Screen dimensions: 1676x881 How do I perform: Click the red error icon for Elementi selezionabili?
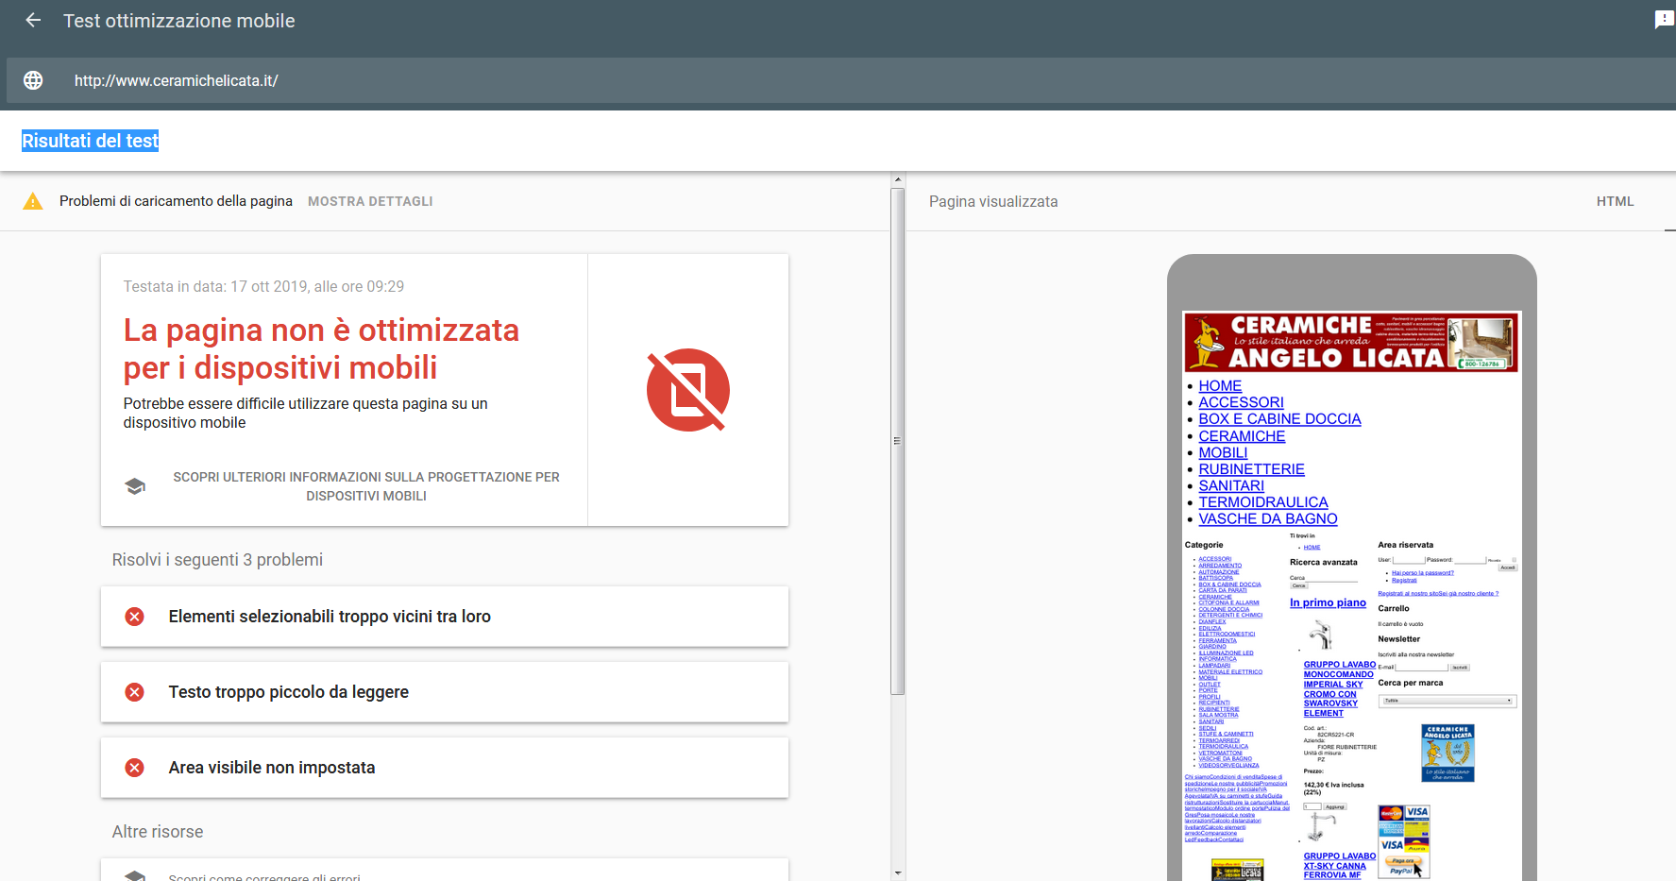click(135, 617)
